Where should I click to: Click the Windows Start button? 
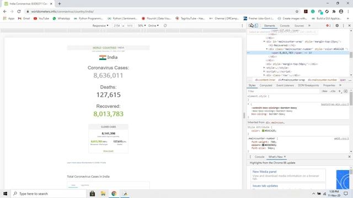[x=5, y=194]
